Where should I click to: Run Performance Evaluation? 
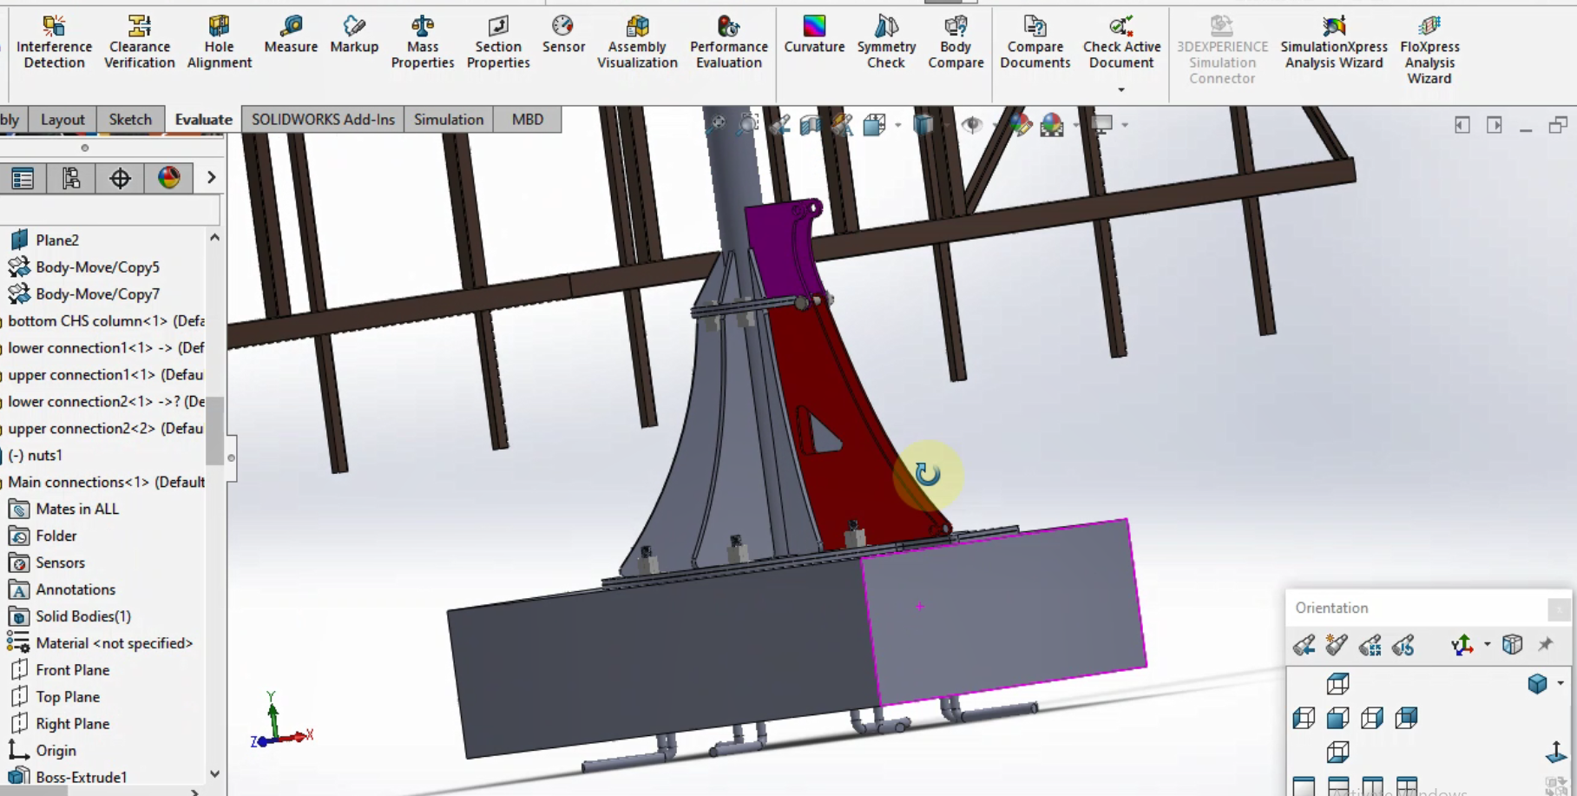click(x=729, y=42)
